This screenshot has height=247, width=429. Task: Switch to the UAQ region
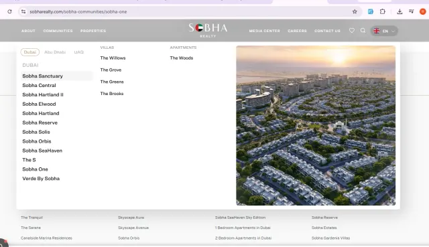click(x=79, y=52)
